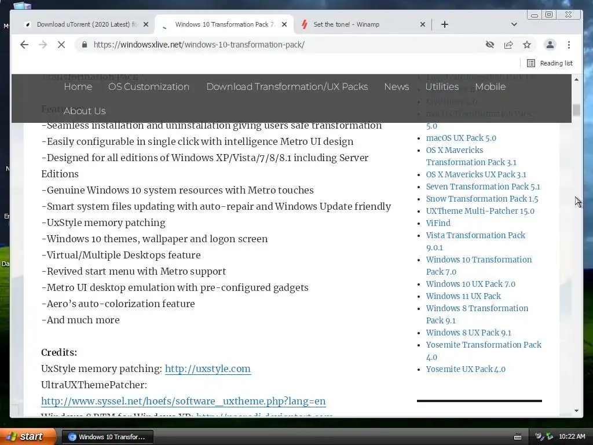
Task: Open Snow Transformation Pack 1.5 link
Action: [x=482, y=199]
